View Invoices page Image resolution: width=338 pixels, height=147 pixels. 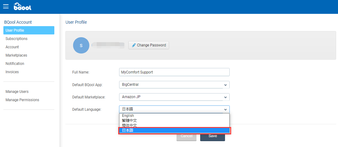pos(12,72)
